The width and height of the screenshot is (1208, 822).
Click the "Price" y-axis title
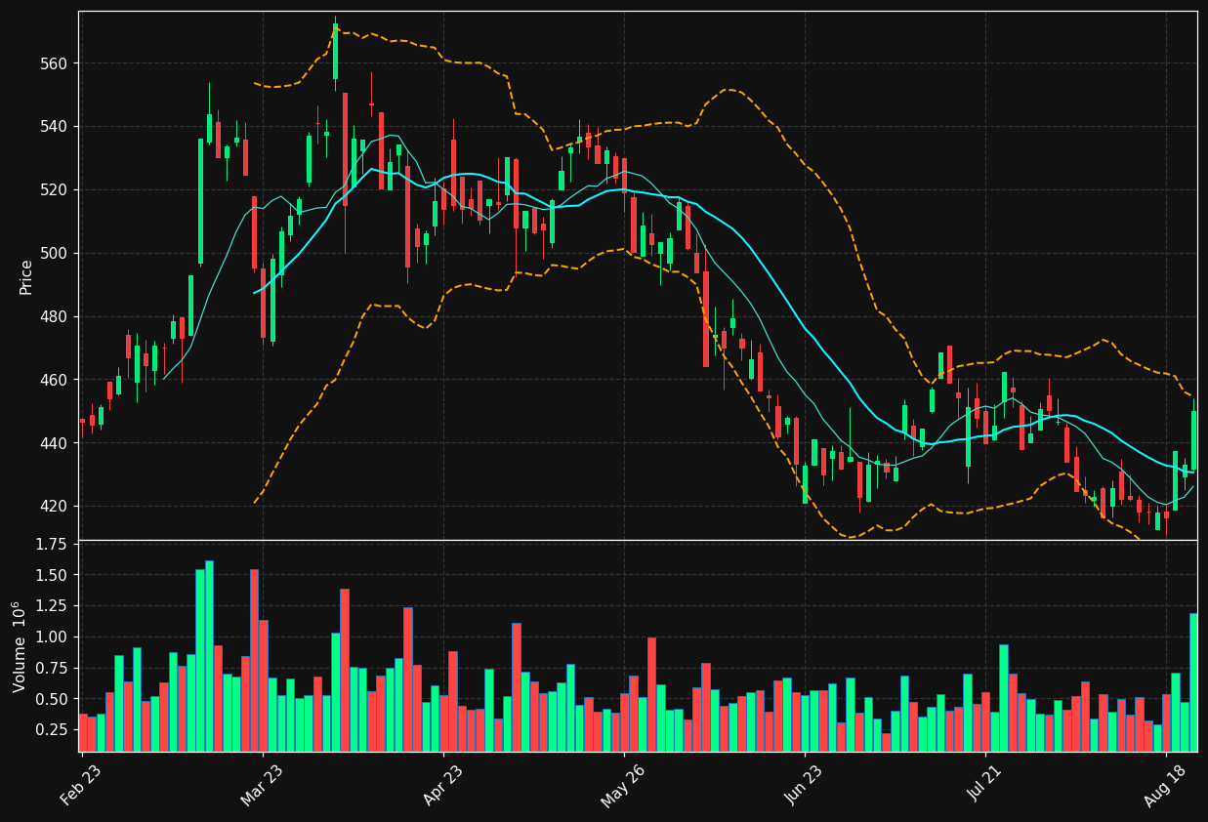point(26,276)
